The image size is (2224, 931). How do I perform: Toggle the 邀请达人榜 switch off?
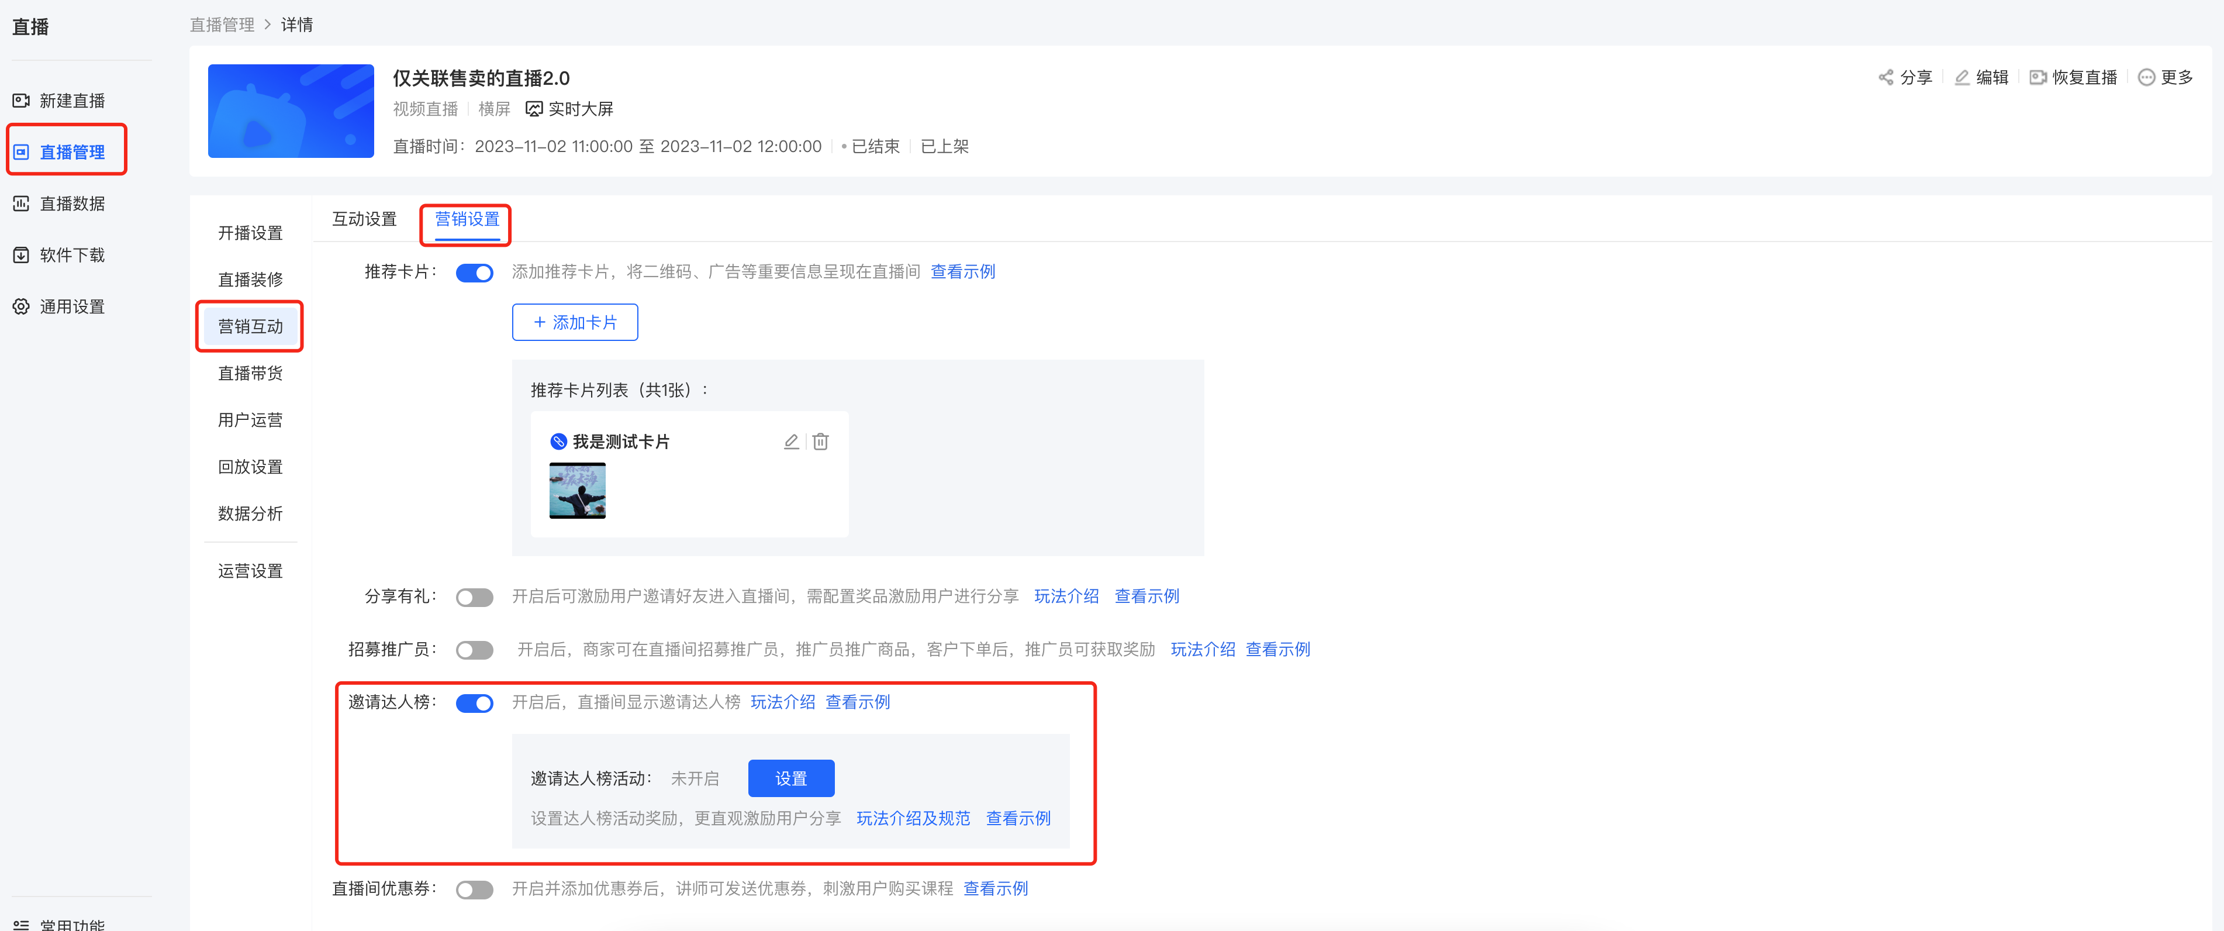coord(474,703)
